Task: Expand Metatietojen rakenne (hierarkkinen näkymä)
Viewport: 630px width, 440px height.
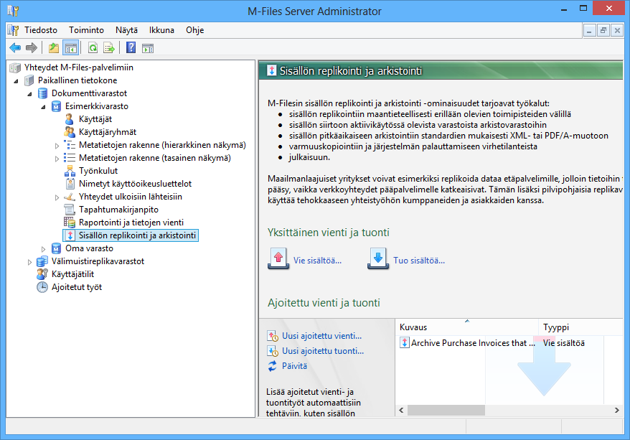Action: (x=57, y=146)
